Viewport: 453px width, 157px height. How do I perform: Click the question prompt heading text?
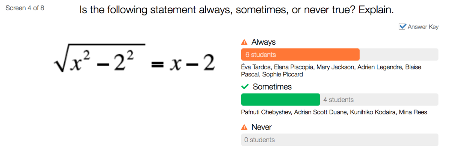237,10
